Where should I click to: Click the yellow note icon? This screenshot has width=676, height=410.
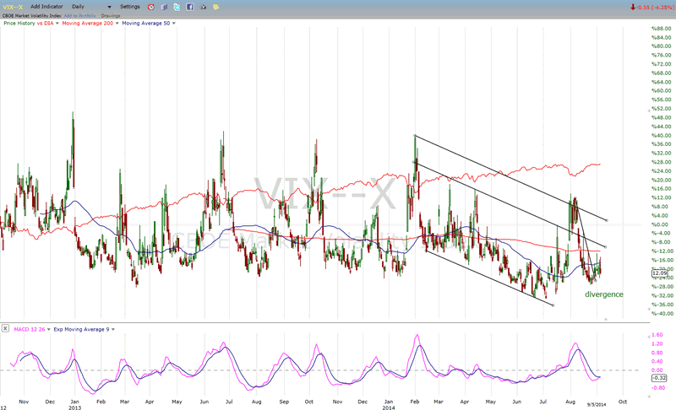[x=217, y=7]
